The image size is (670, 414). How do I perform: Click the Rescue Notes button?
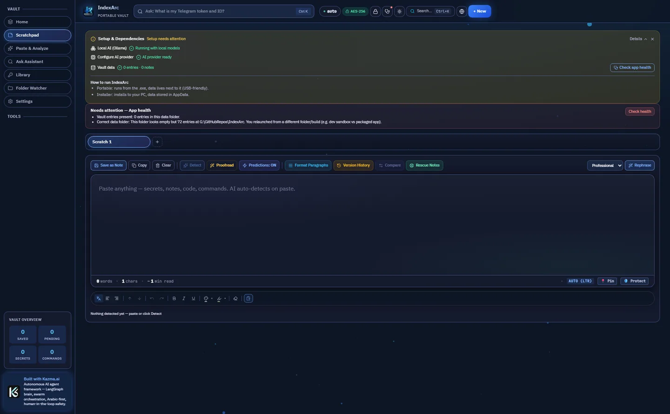pos(424,166)
